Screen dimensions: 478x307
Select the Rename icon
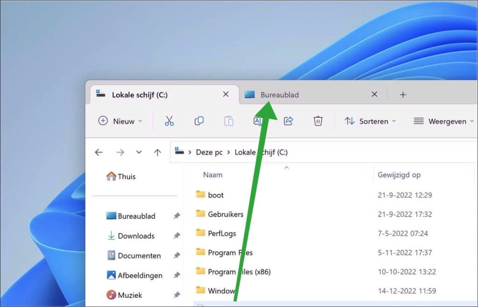tap(258, 121)
